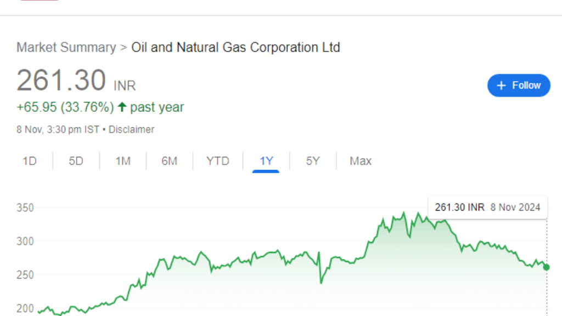Click the 350 y-axis label
This screenshot has width=562, height=316.
coord(25,208)
